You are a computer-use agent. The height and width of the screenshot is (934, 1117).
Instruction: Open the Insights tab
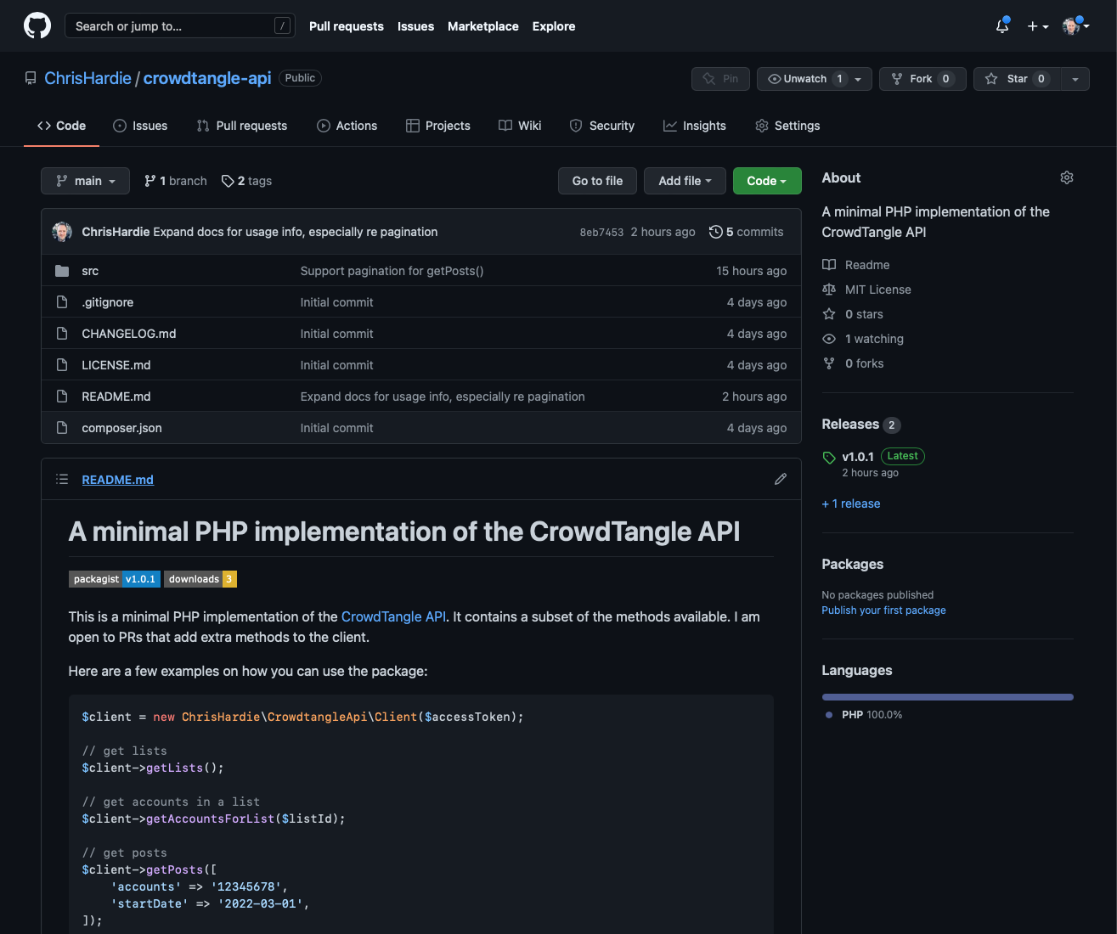tap(695, 126)
